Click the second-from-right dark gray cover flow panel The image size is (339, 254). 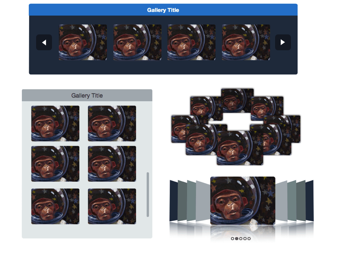pos(301,201)
